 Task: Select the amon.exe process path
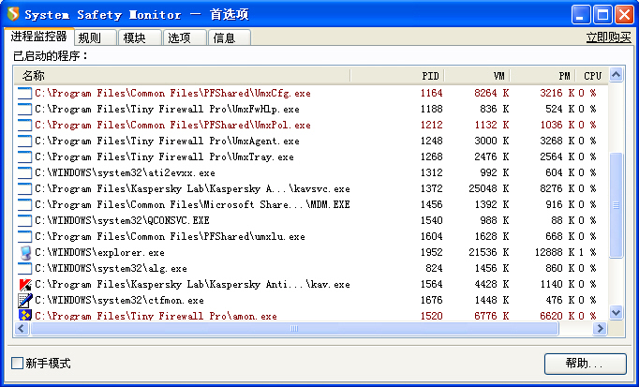(x=156, y=316)
